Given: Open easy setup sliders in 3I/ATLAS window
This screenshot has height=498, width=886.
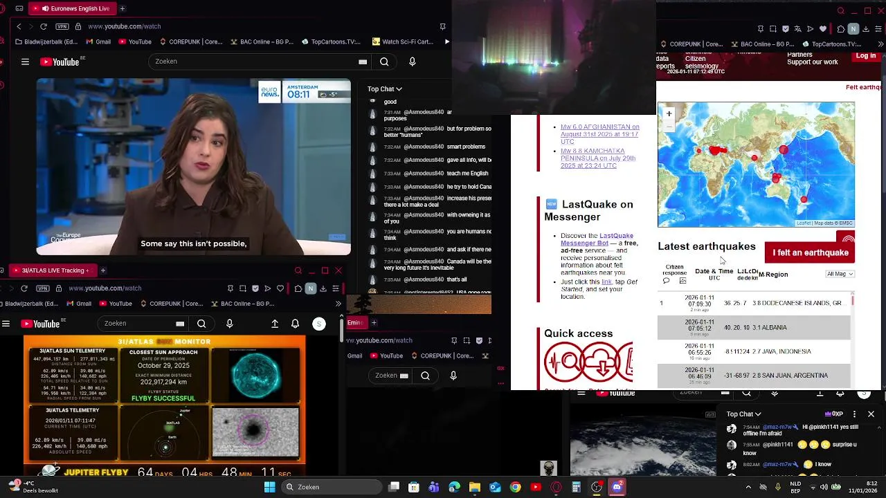Looking at the screenshot, I should click(336, 288).
